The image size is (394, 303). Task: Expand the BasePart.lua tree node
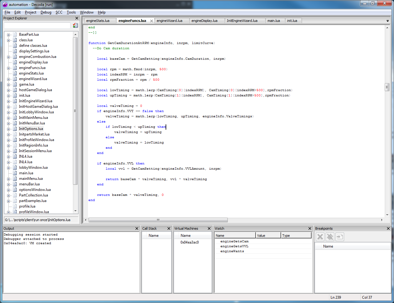click(9, 35)
